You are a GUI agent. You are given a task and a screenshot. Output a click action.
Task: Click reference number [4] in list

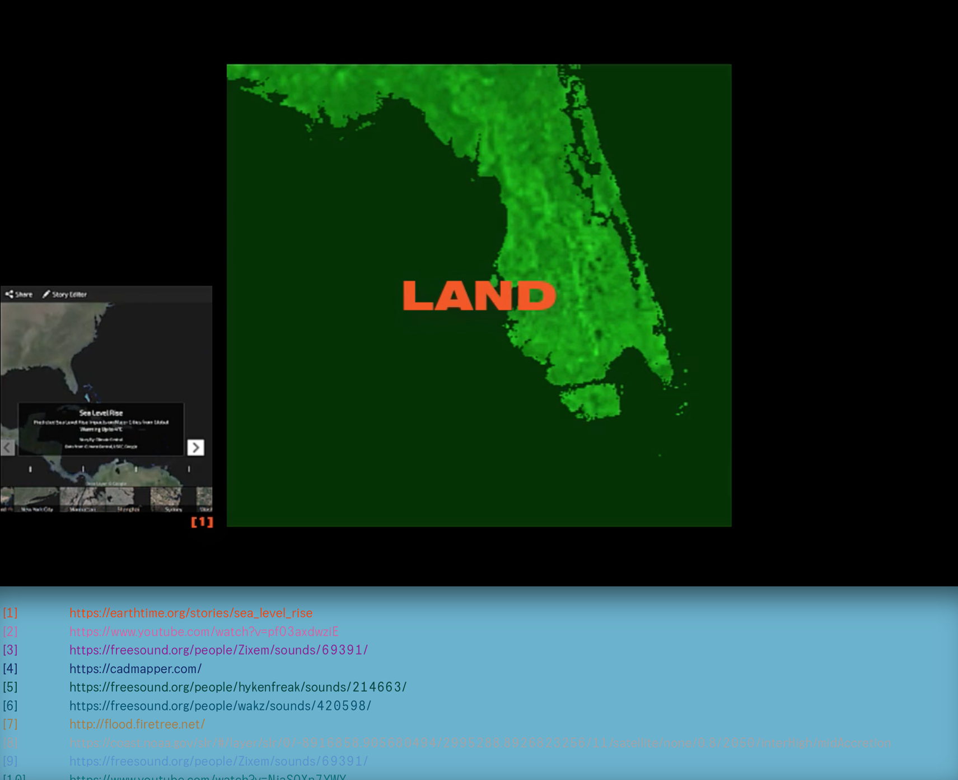pos(10,668)
